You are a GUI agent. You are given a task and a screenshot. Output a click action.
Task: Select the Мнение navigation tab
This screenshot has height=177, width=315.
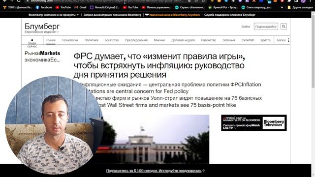pos(159,40)
